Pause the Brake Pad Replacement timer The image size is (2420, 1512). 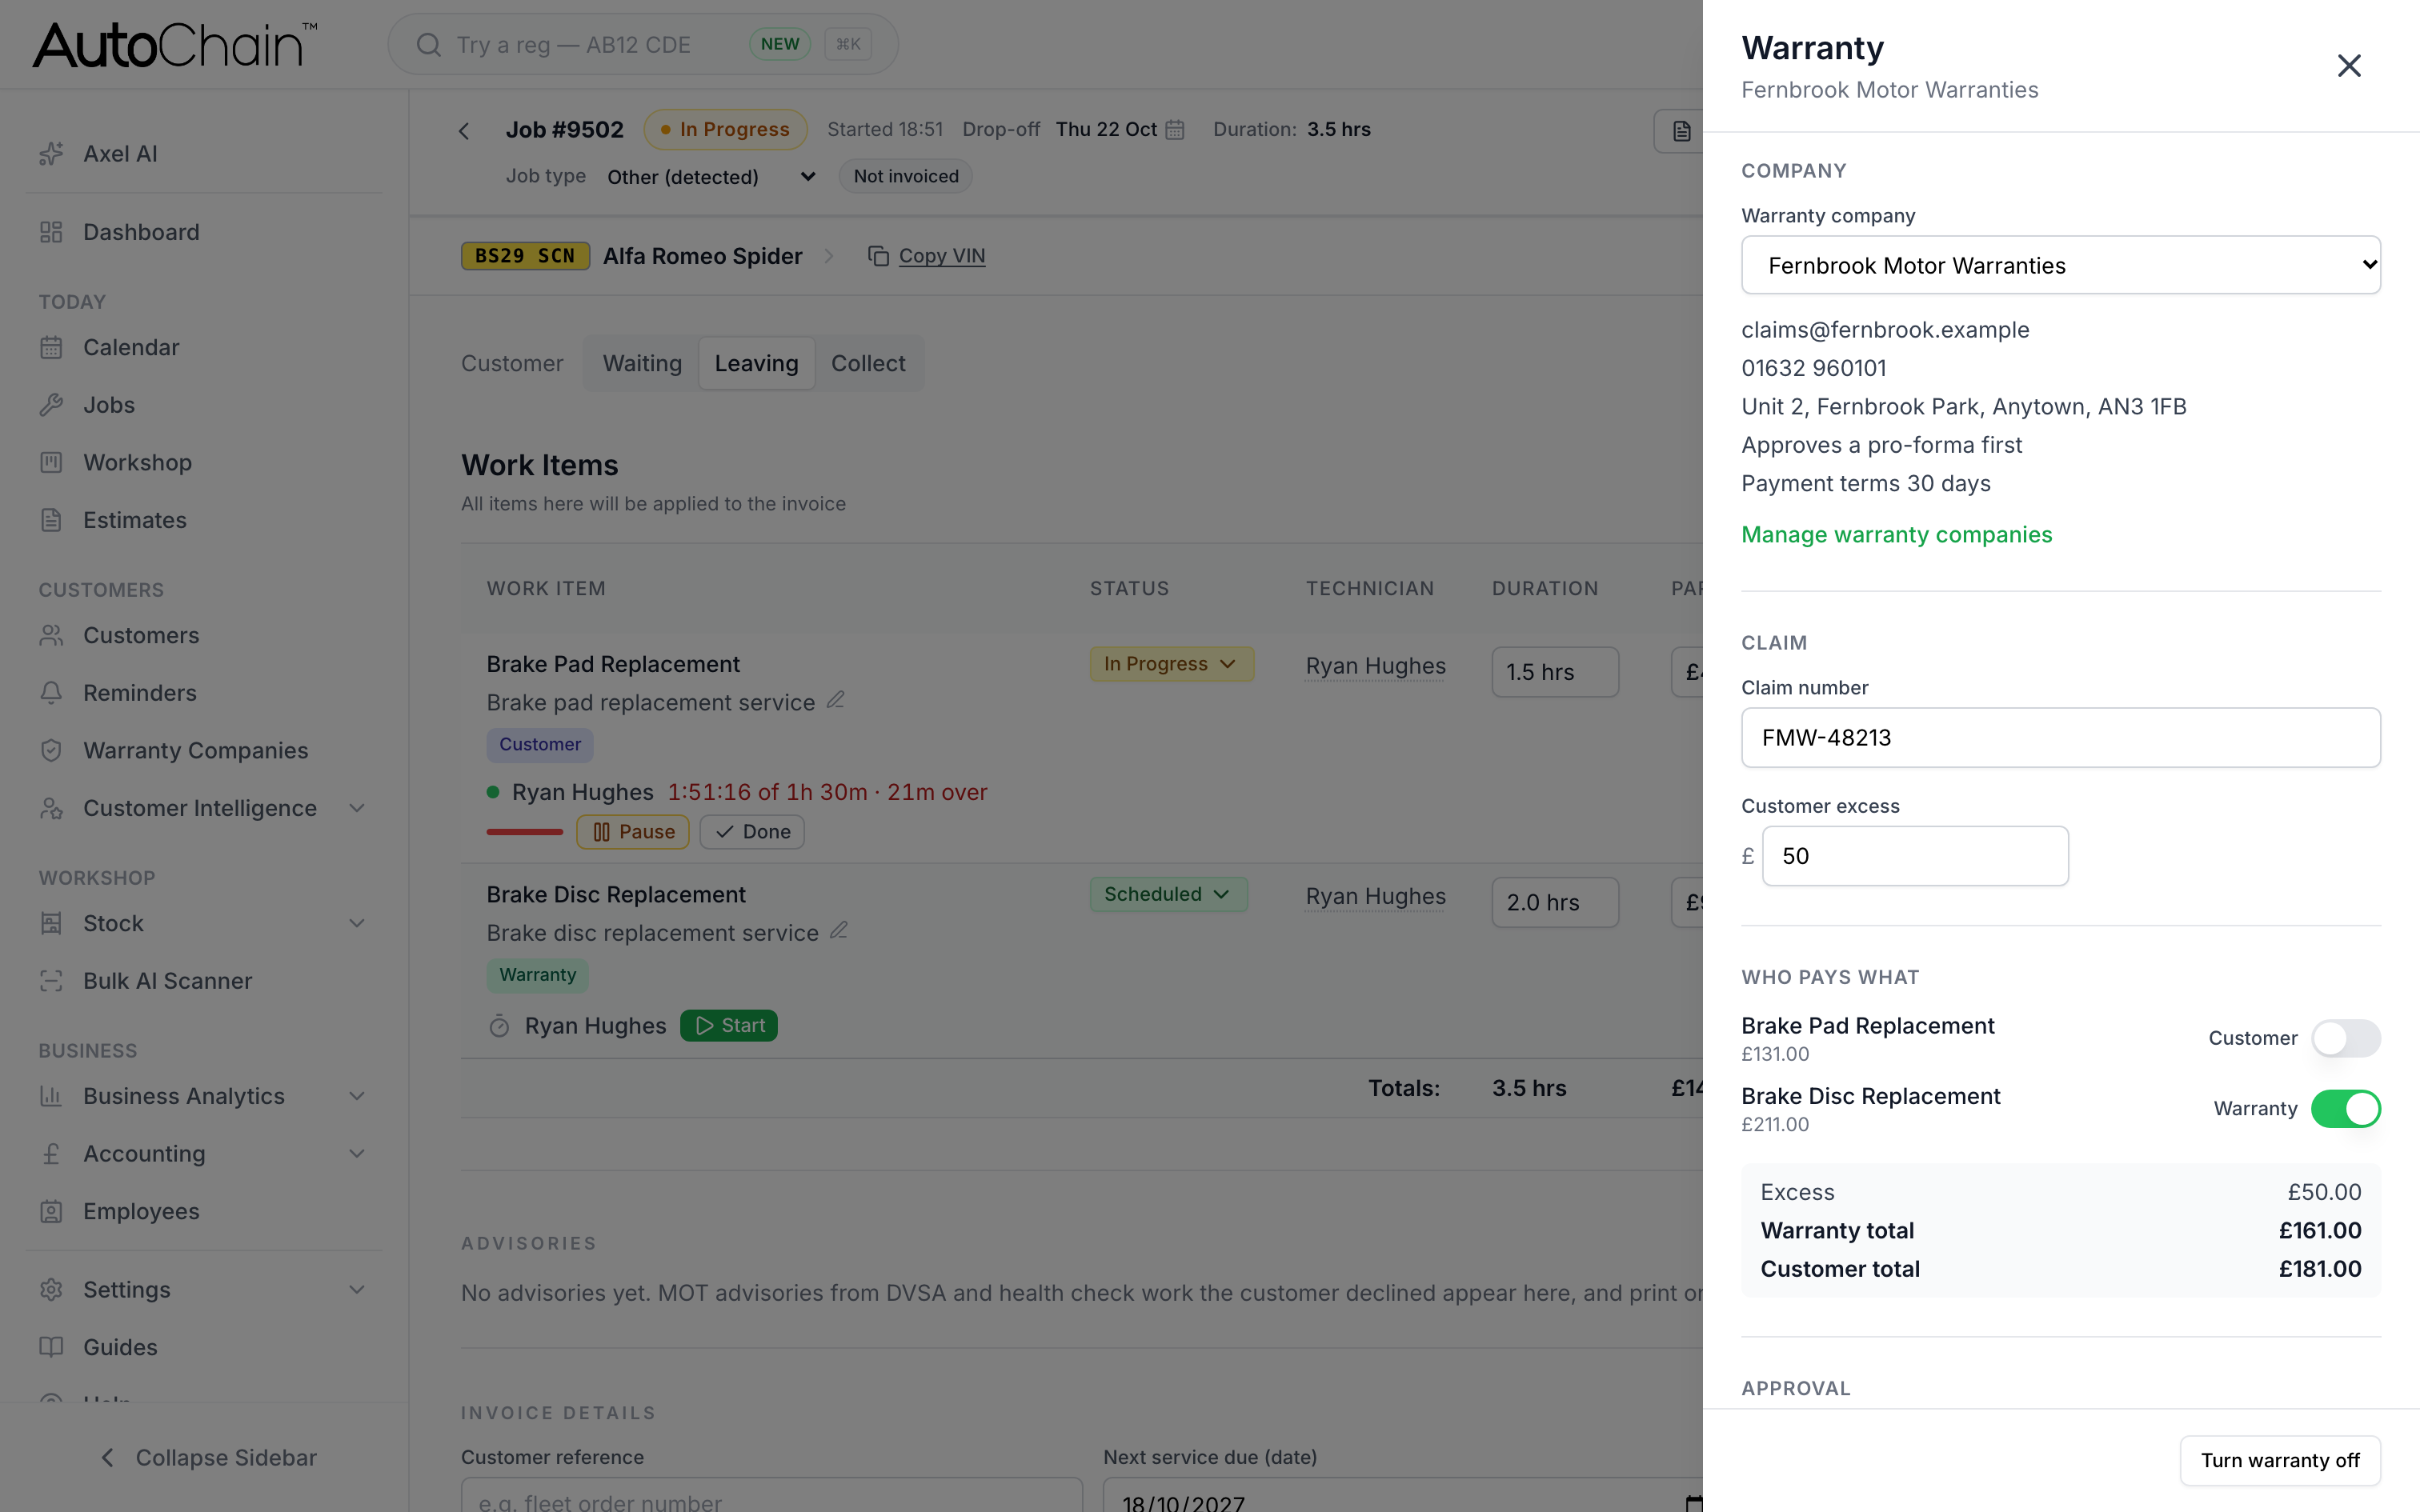633,832
